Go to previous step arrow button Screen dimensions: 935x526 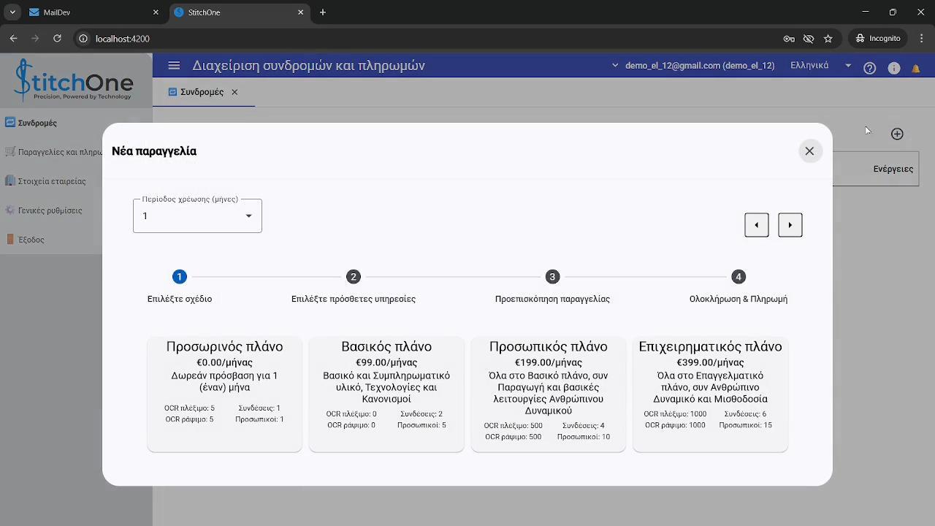757,225
